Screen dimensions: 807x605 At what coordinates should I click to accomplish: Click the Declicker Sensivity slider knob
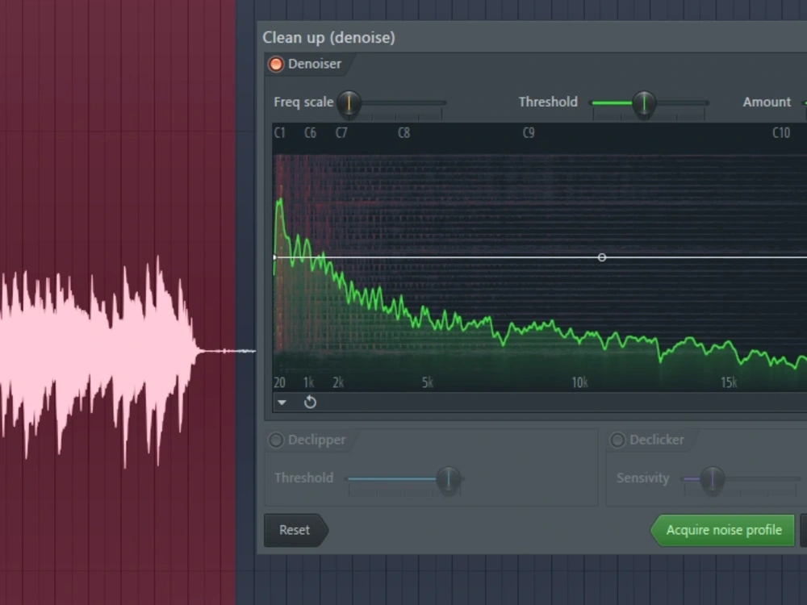click(x=713, y=479)
